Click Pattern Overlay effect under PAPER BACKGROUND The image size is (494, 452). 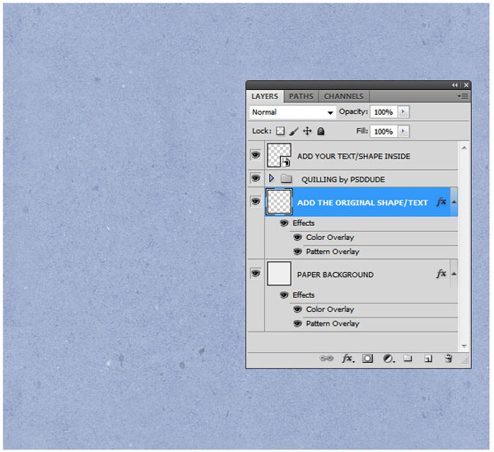point(333,323)
